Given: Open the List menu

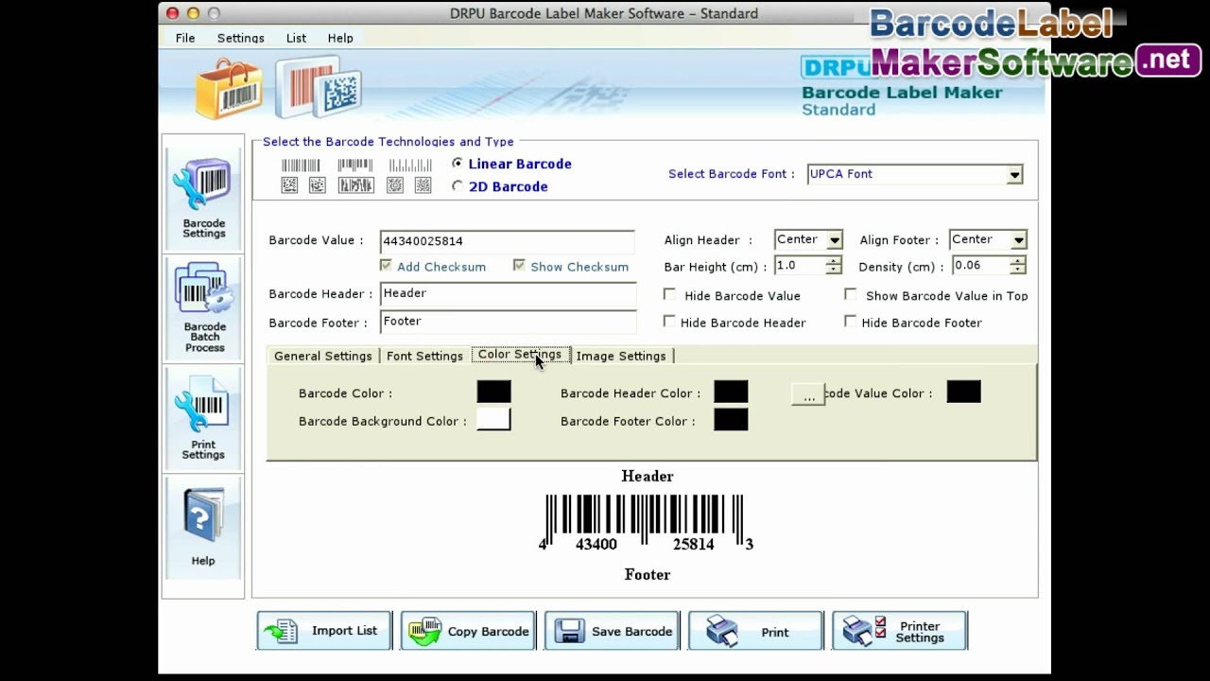Looking at the screenshot, I should [x=296, y=38].
